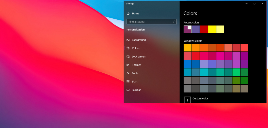Open the Lock screen settings
The height and width of the screenshot is (128, 268).
click(136, 57)
